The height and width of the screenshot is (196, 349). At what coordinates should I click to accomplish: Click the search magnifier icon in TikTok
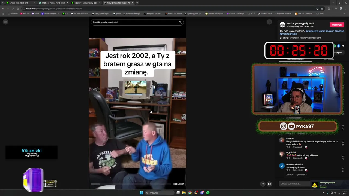click(180, 22)
